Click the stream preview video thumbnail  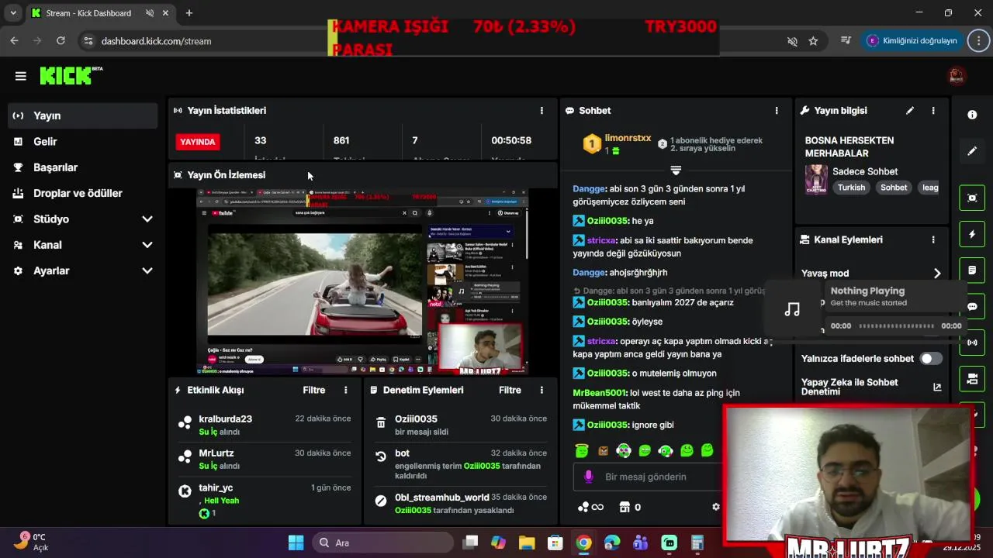coord(362,283)
